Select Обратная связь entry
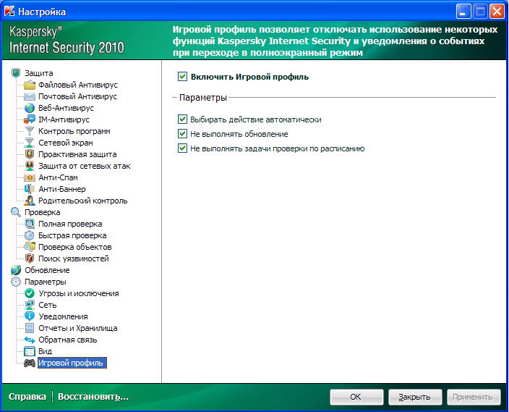The image size is (509, 412). 68,340
